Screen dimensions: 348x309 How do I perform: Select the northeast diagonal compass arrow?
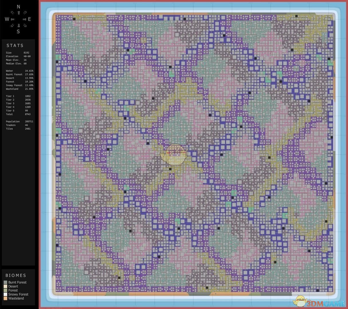(x=25, y=13)
